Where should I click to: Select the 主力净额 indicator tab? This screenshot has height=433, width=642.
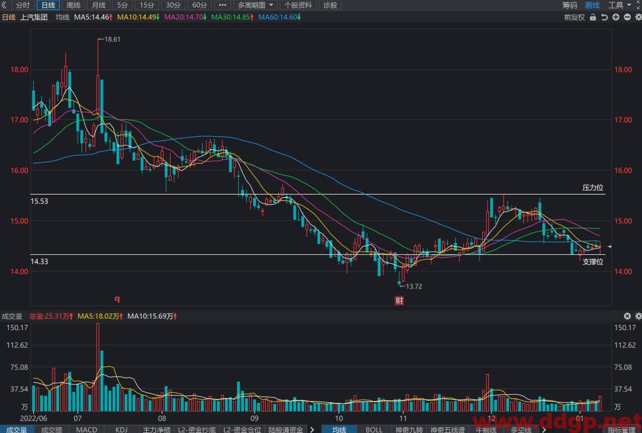point(156,429)
